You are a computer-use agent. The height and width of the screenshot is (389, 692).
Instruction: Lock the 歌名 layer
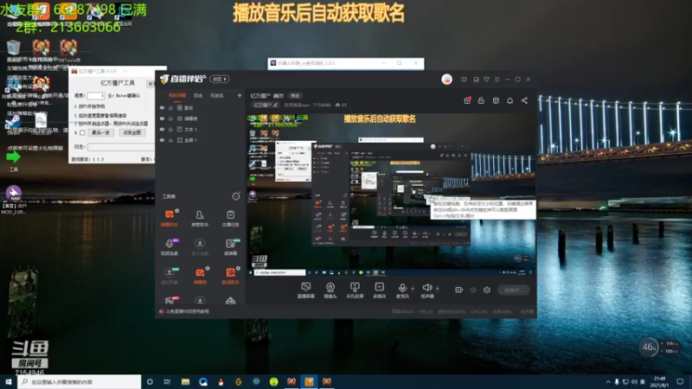170,107
